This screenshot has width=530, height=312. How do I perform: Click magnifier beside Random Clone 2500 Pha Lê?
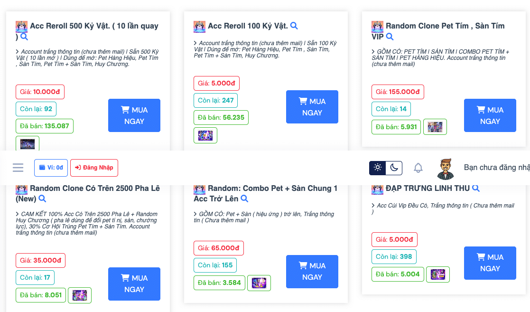pos(42,199)
